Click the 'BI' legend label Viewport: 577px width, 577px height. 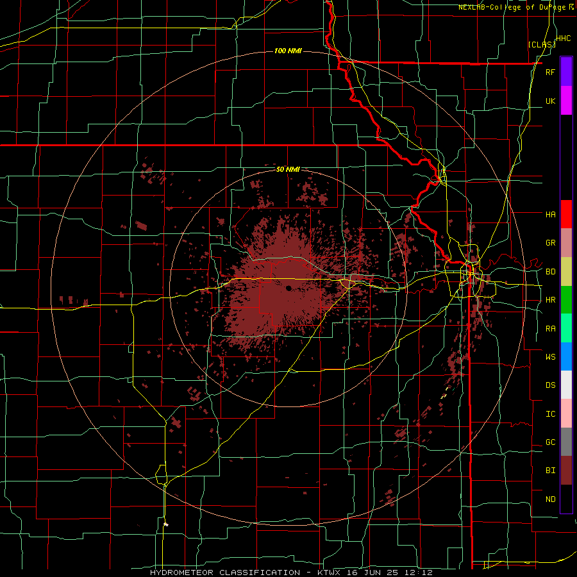pos(550,471)
